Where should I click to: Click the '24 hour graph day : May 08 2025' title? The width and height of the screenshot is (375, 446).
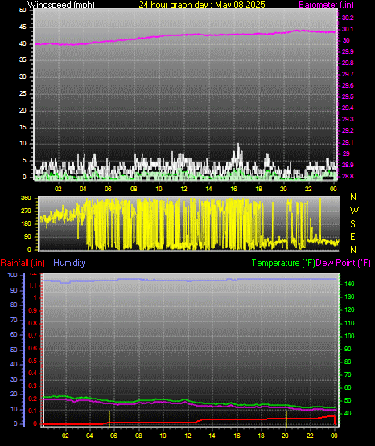(x=202, y=5)
